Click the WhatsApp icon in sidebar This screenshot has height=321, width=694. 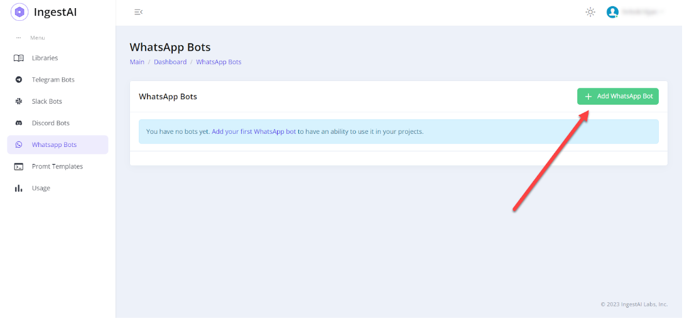tap(19, 144)
